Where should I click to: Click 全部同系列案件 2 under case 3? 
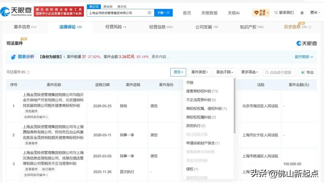36,175
